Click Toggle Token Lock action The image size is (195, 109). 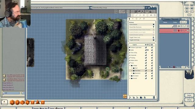pyautogui.click(x=142, y=37)
